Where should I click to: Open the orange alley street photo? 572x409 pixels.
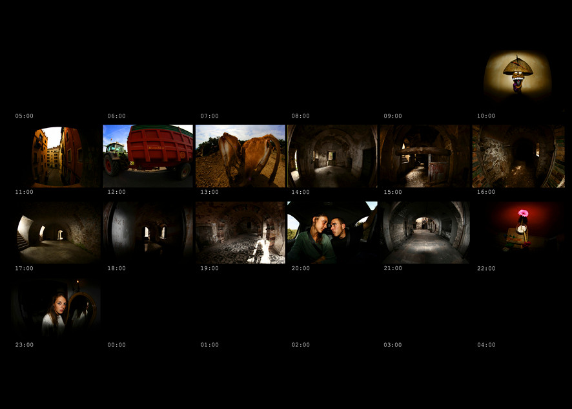56,156
